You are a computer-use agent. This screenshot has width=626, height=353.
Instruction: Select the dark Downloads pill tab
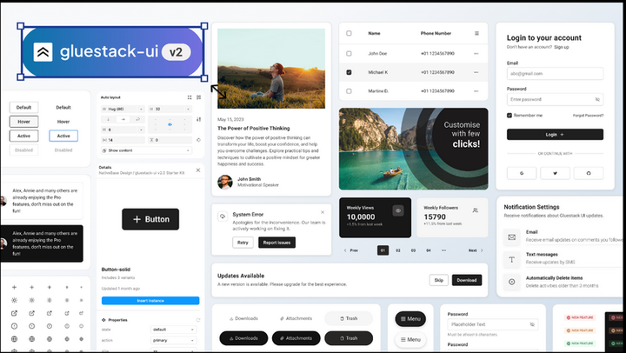243,338
